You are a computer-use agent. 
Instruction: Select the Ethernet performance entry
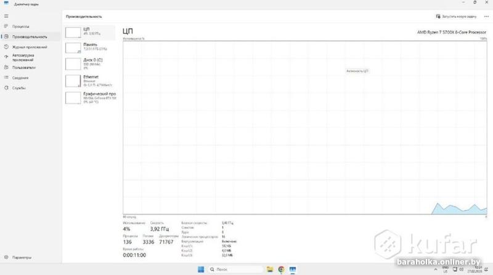[90, 81]
